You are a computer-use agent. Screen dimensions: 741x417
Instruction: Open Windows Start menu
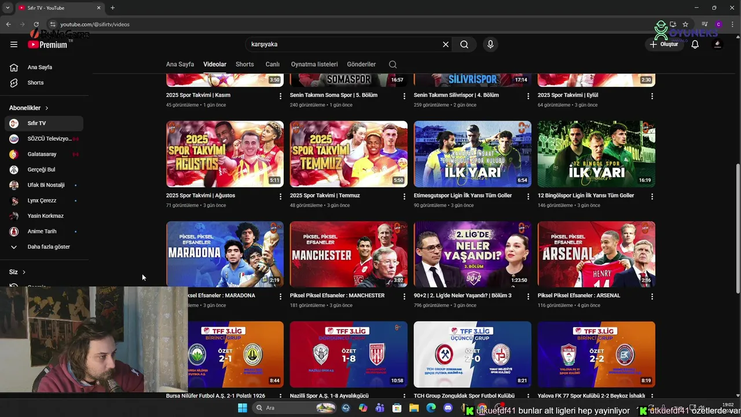click(243, 408)
